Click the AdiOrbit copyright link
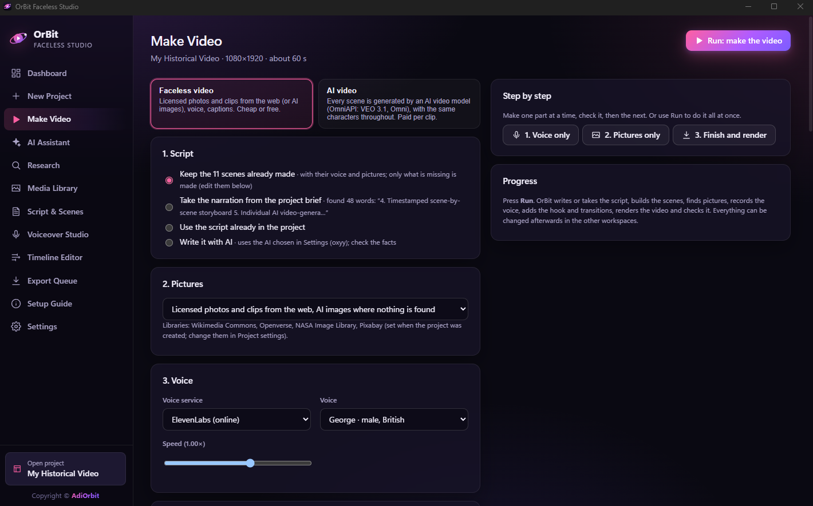This screenshot has height=506, width=813. pos(85,496)
